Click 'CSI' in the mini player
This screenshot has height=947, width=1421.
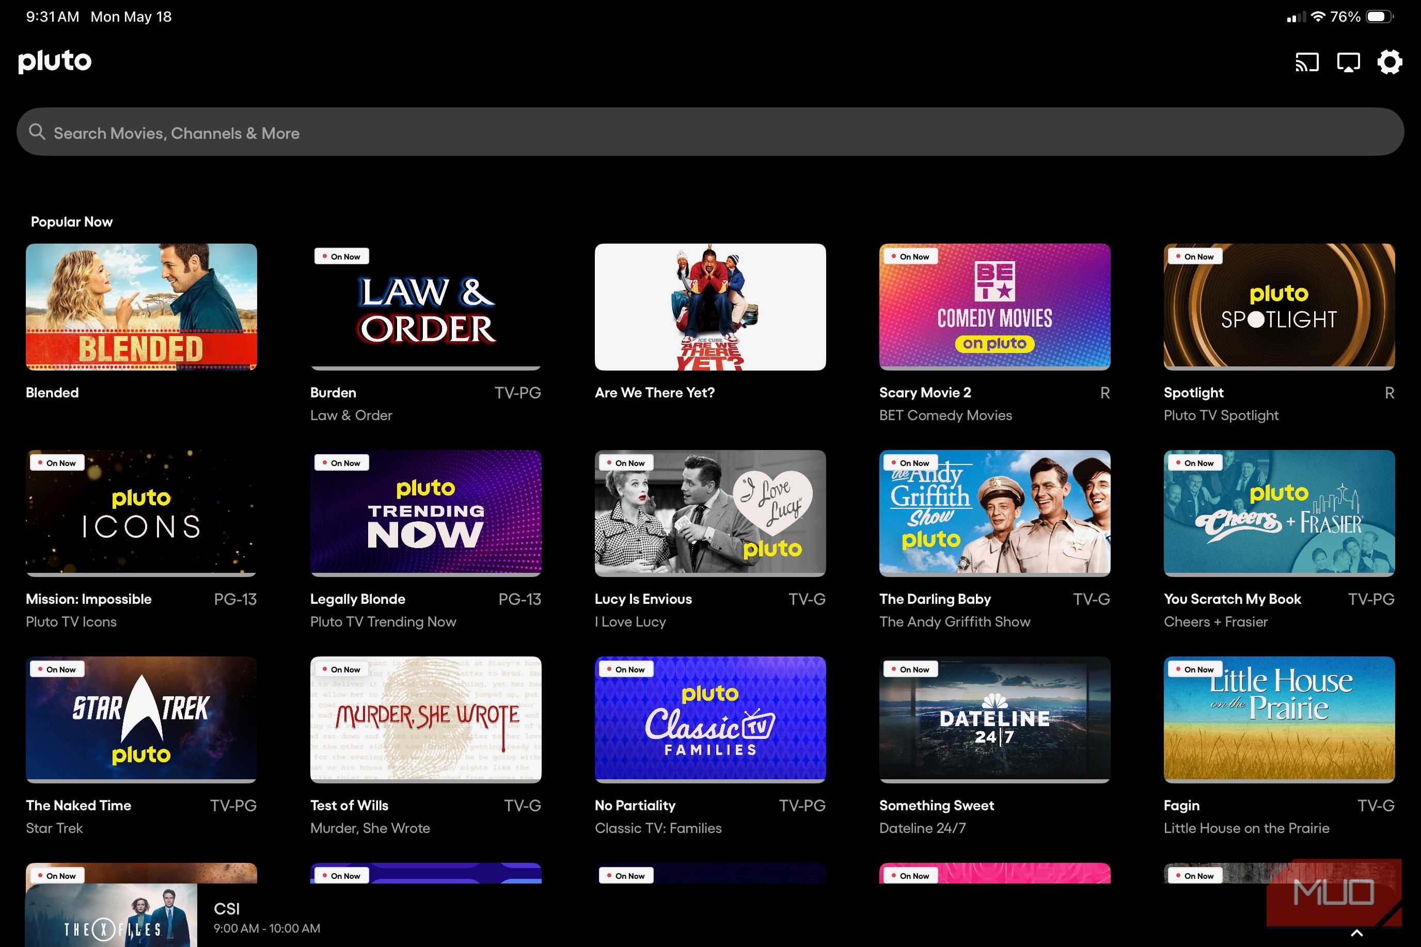coord(227,908)
